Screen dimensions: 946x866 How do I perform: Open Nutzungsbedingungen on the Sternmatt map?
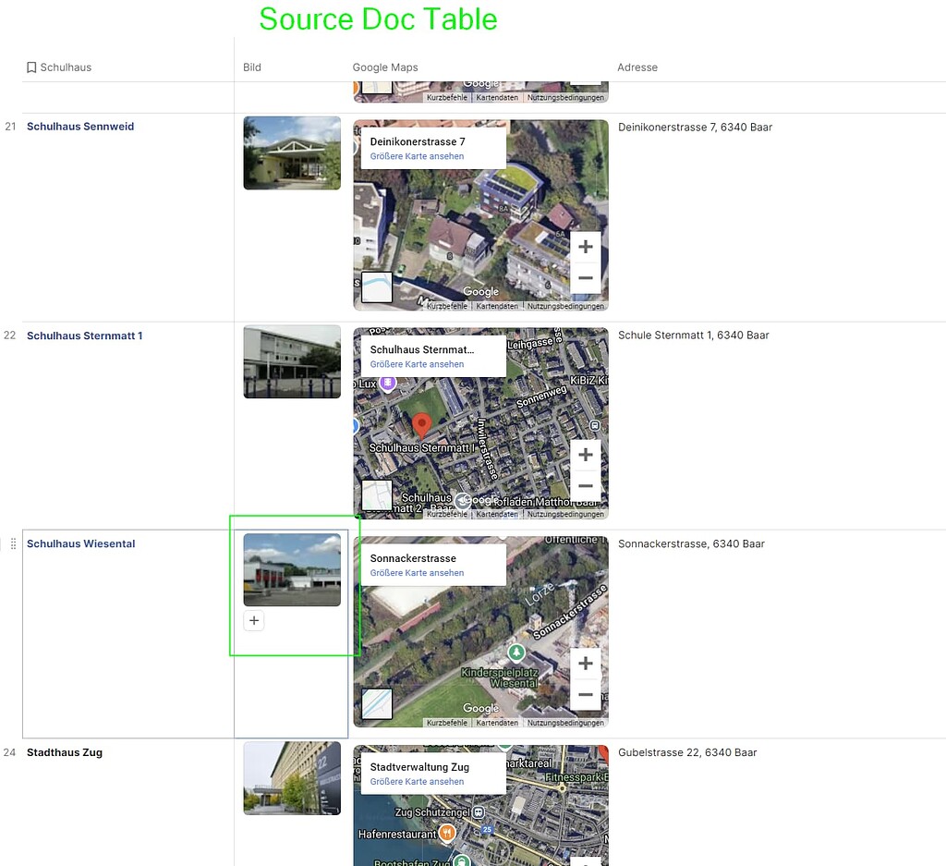(564, 514)
